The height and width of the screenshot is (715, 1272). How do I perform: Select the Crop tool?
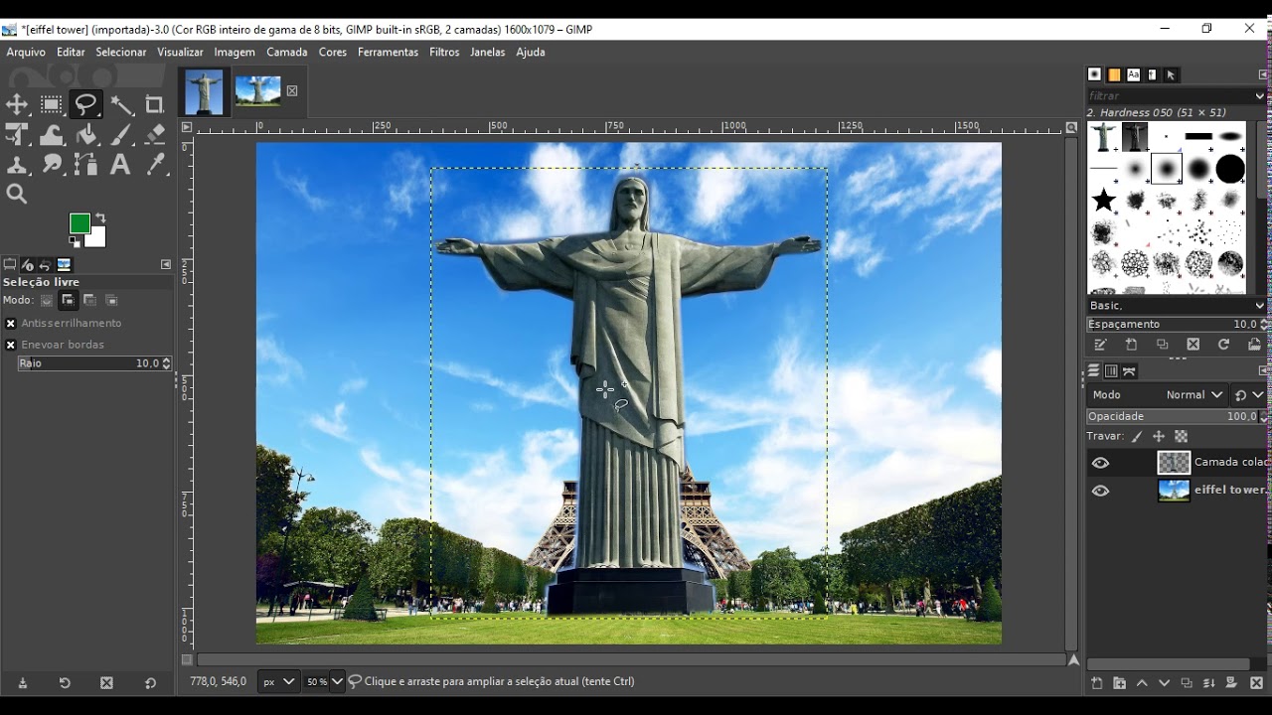point(155,104)
